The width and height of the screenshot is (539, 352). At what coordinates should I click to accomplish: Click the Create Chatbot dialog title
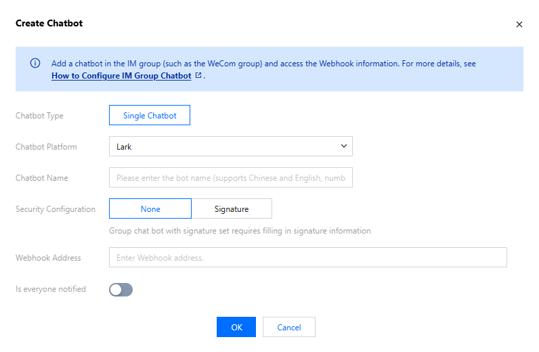[x=49, y=23]
